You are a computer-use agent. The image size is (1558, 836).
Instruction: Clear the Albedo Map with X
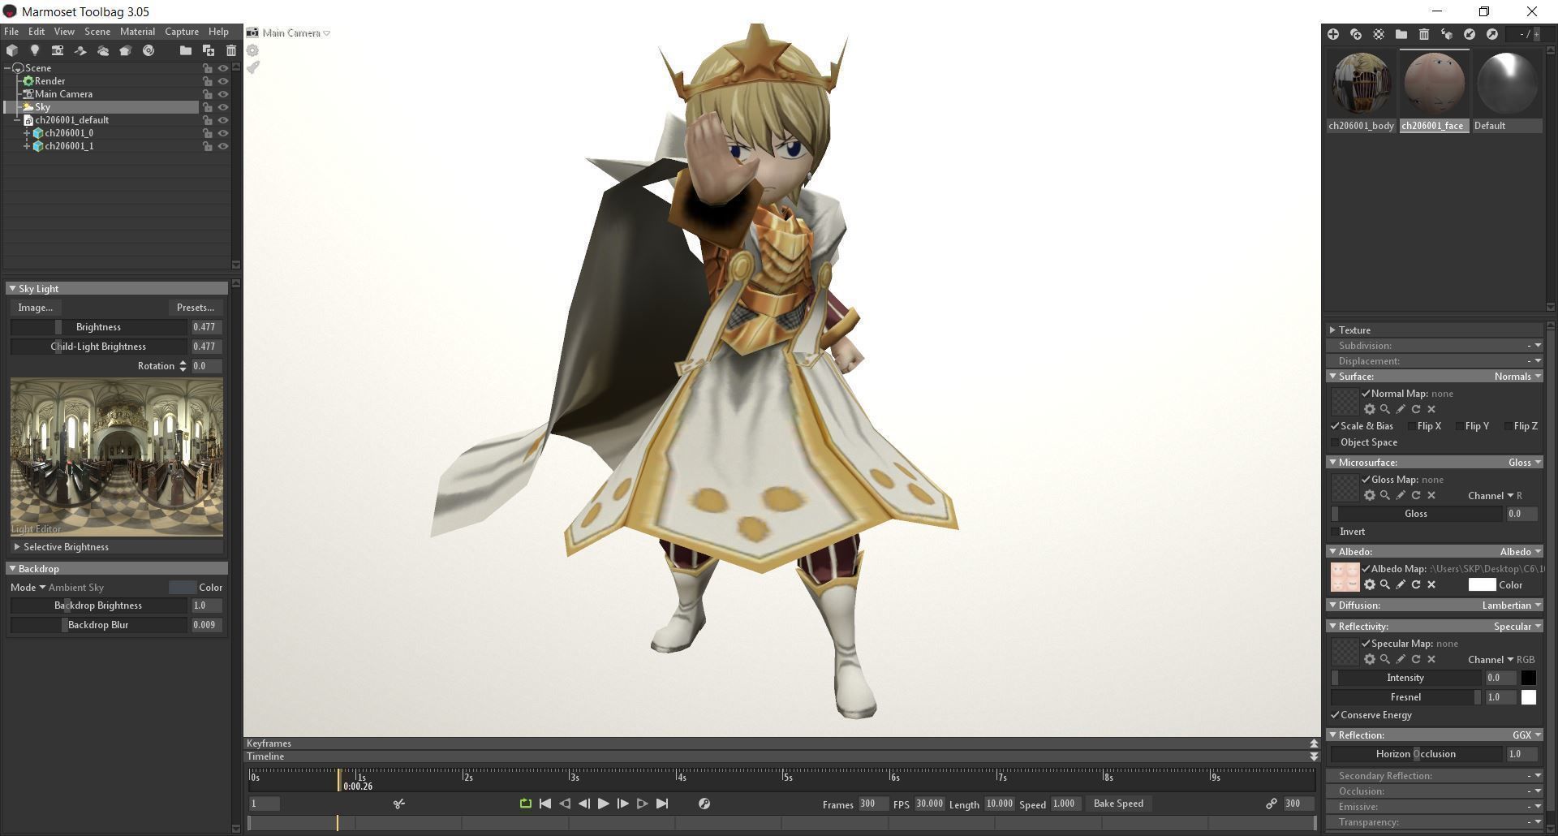1431,584
